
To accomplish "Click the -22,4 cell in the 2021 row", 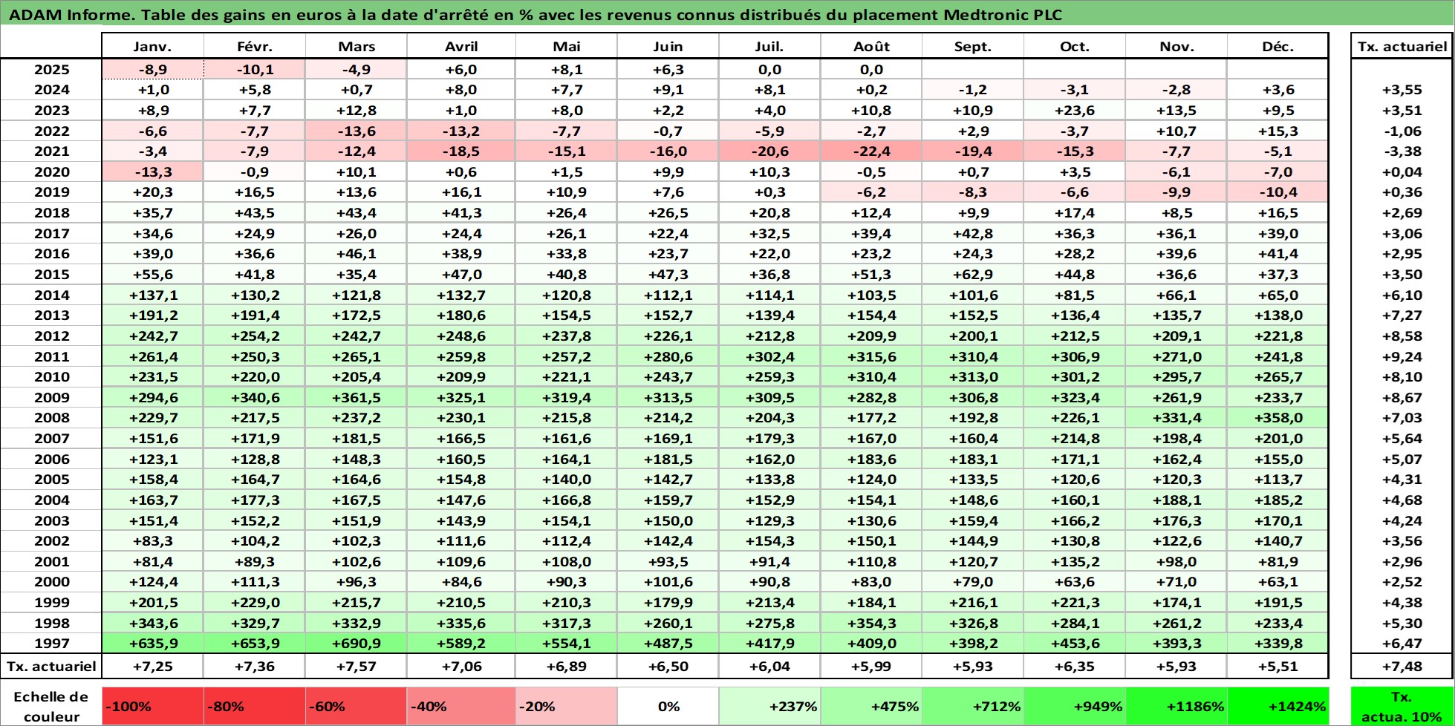I will (871, 151).
